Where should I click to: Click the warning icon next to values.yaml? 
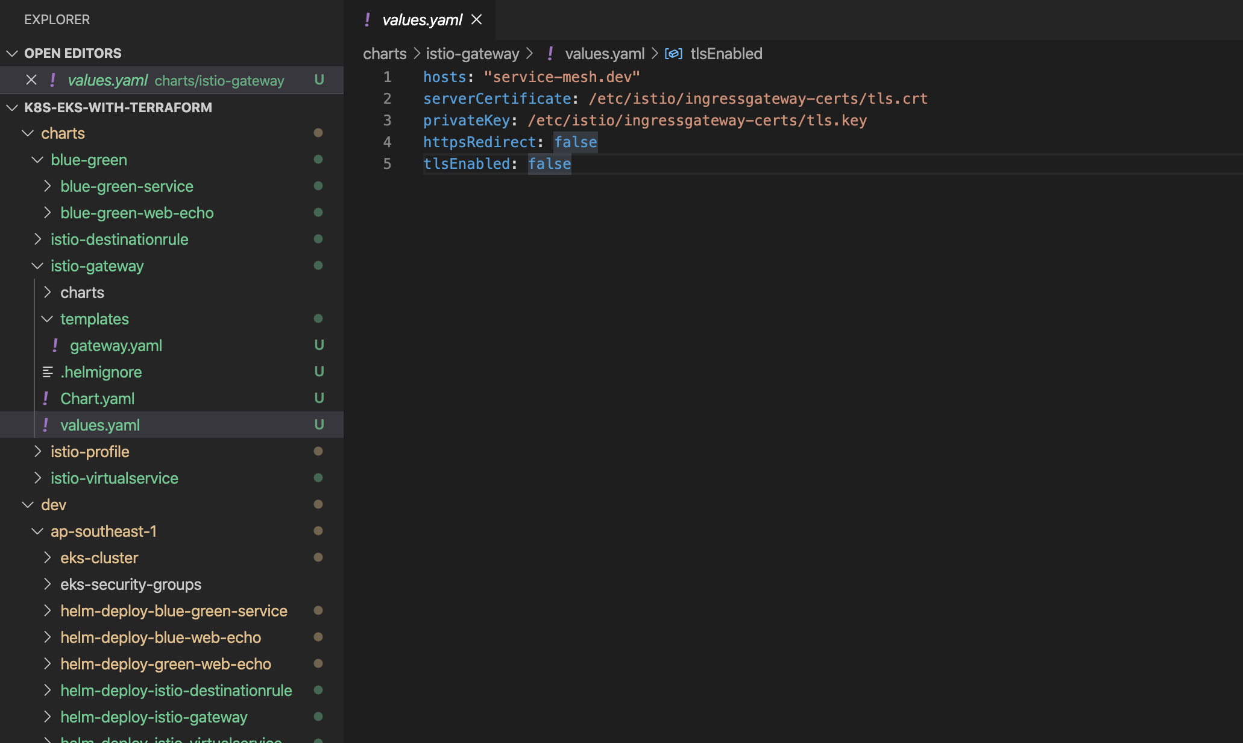[x=46, y=424]
